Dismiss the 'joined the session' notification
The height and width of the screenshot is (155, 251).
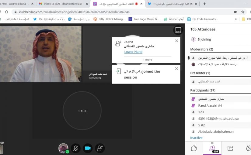point(176,69)
